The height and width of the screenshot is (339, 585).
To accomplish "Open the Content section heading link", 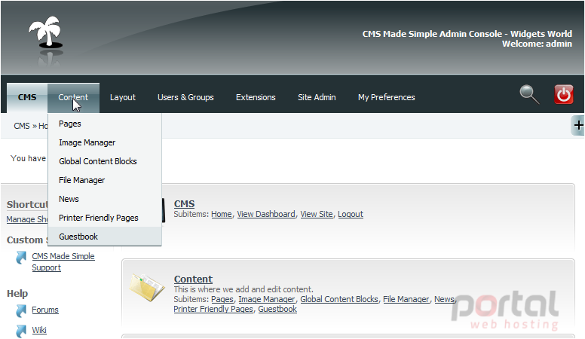I will coord(193,279).
